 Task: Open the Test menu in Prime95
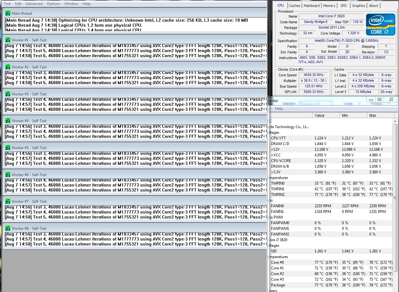pyautogui.click(x=7, y=4)
